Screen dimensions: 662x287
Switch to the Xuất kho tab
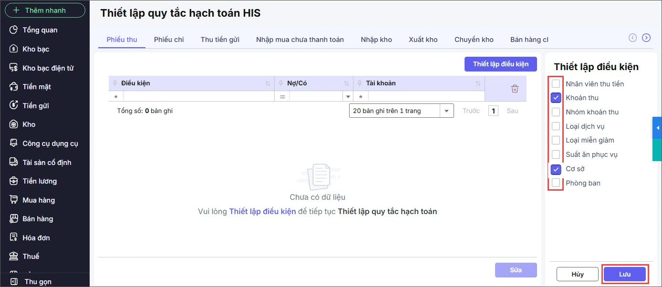click(423, 40)
